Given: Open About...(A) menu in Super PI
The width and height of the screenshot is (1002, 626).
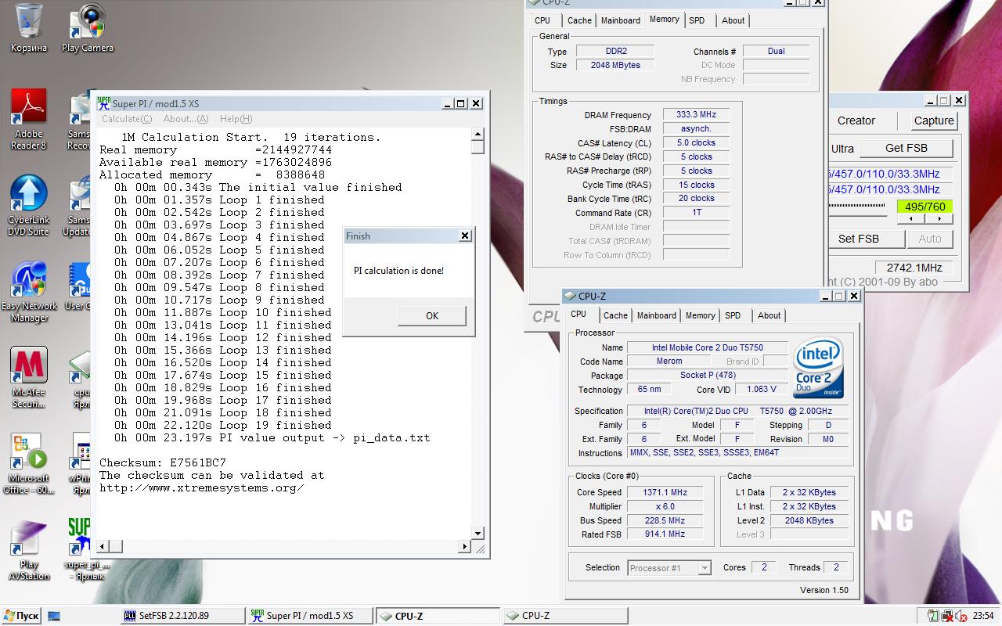Looking at the screenshot, I should tap(186, 119).
